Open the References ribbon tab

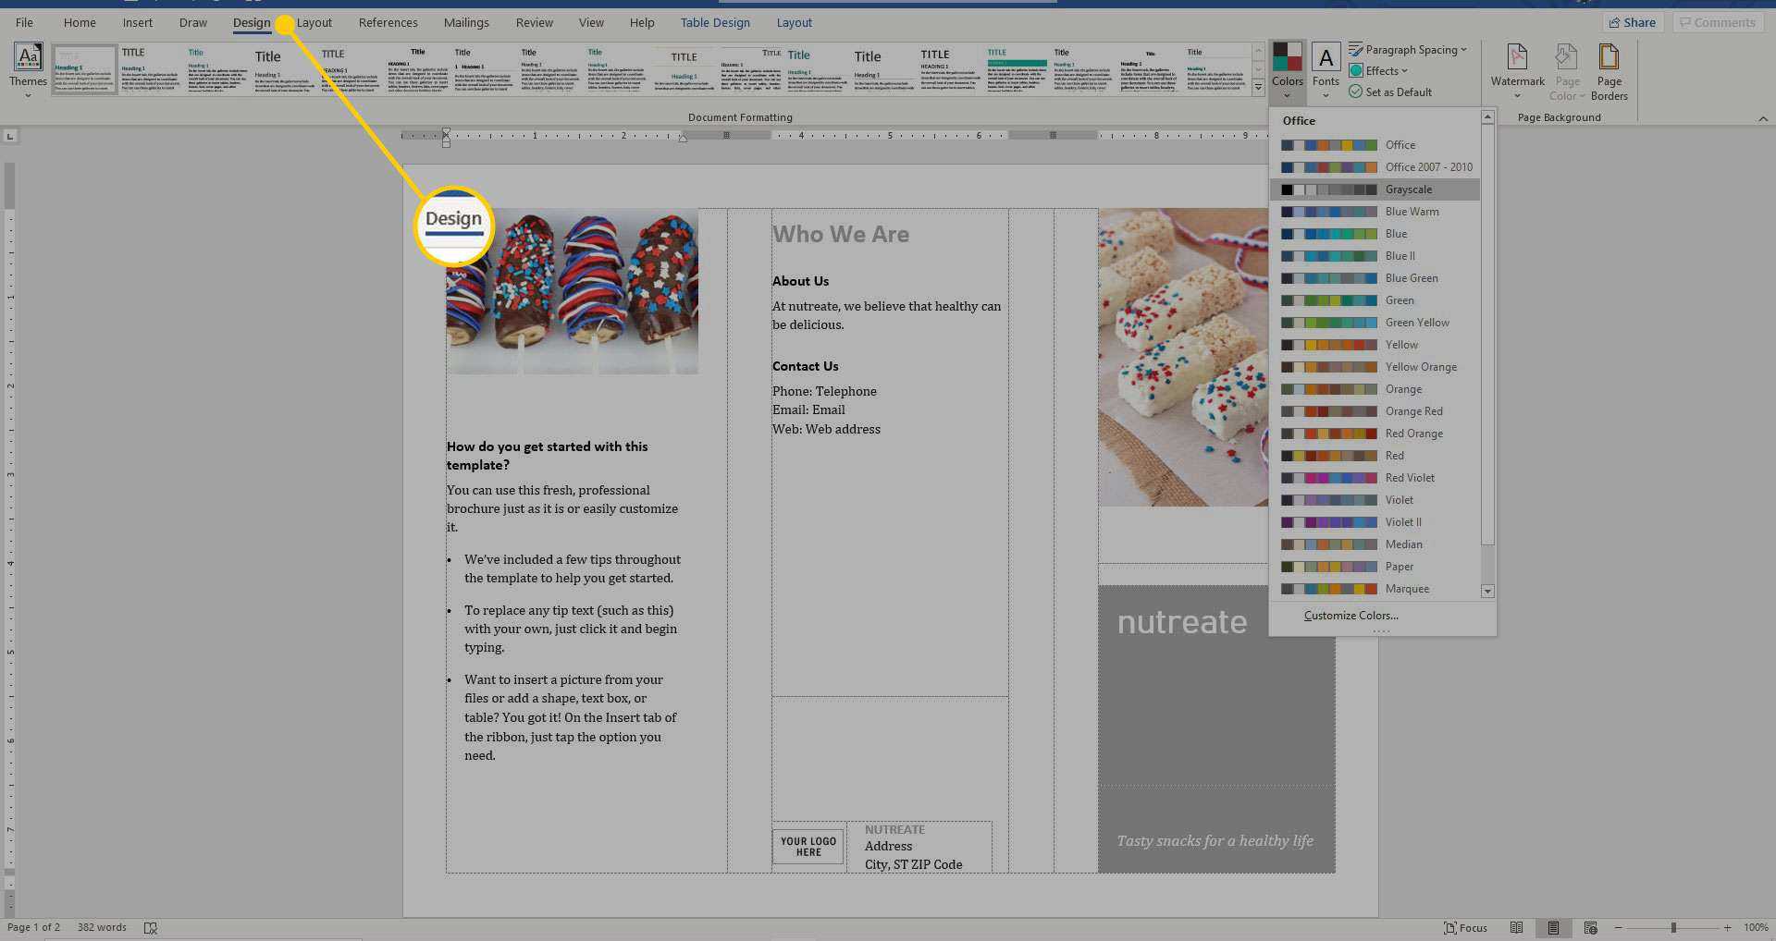[388, 22]
